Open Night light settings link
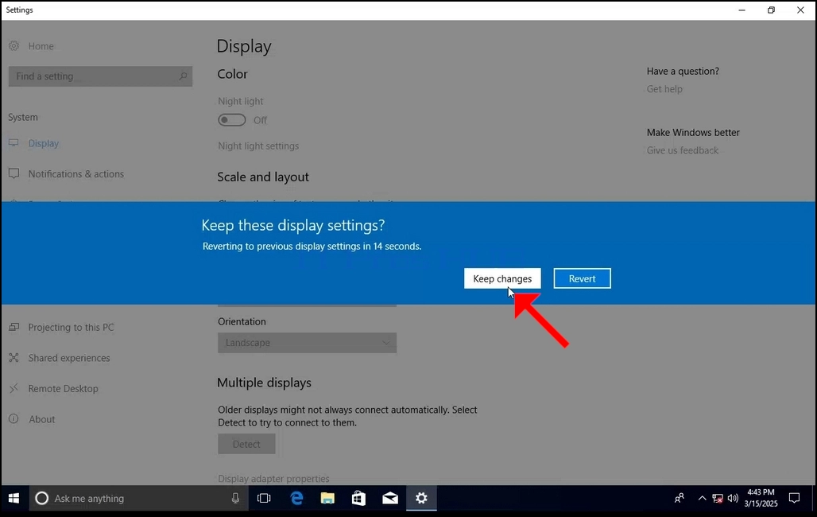The width and height of the screenshot is (817, 517). tap(258, 146)
